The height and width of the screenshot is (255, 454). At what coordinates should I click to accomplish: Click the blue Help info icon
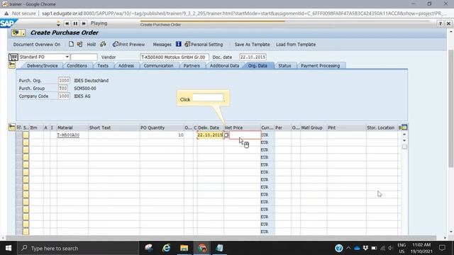tap(178, 44)
